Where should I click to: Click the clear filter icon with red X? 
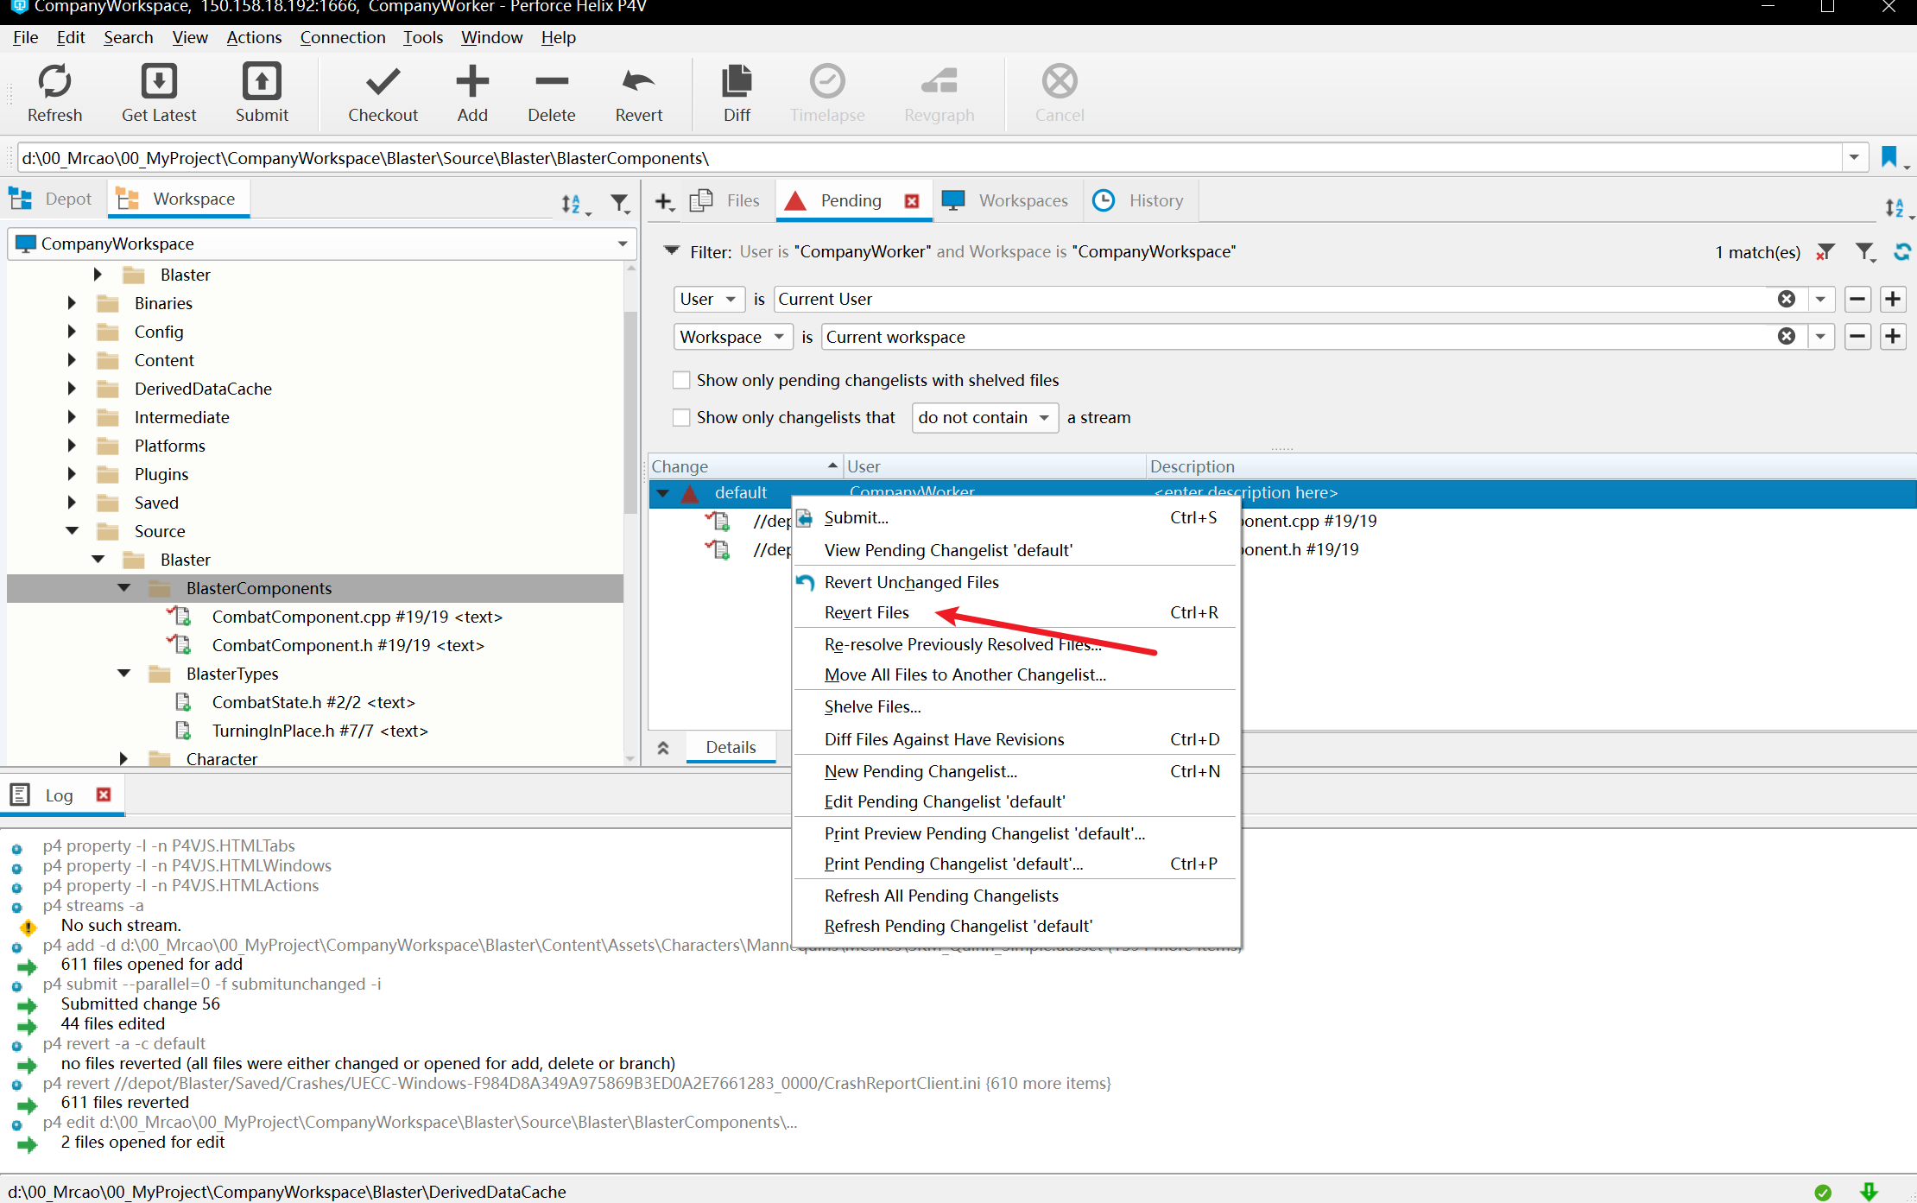tap(1825, 252)
